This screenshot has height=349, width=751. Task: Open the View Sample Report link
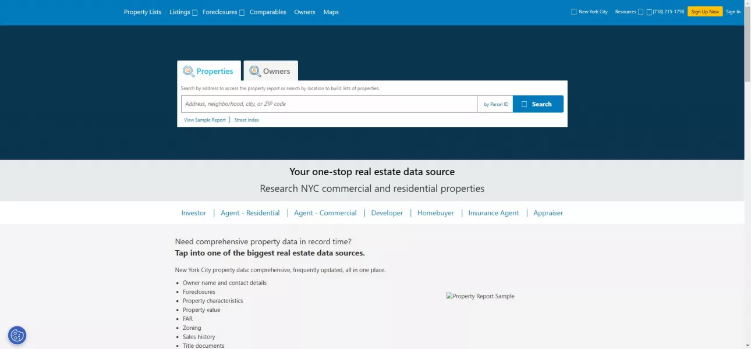click(x=205, y=120)
